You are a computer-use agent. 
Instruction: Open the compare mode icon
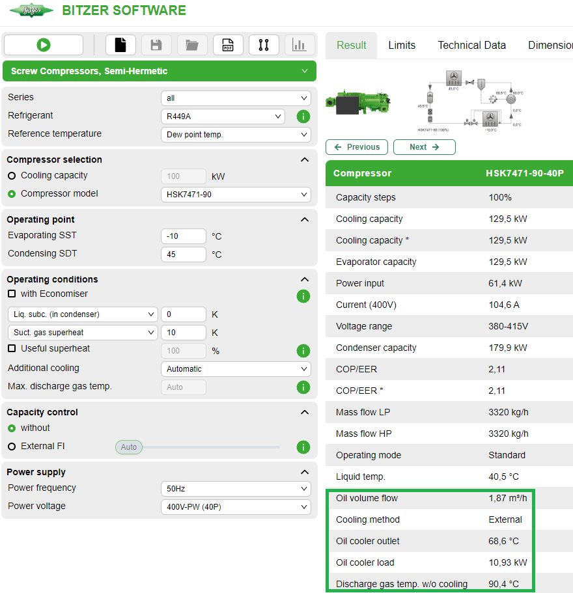(264, 45)
